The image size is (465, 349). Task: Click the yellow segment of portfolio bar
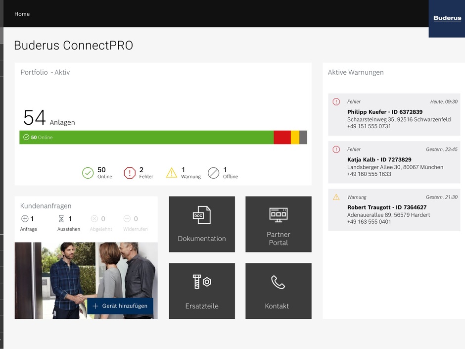point(295,138)
